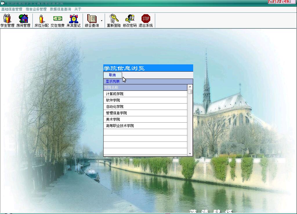Open the 交住宿费 pay accommodation fee tool
Screen dimensions: 297x214
coord(58,21)
